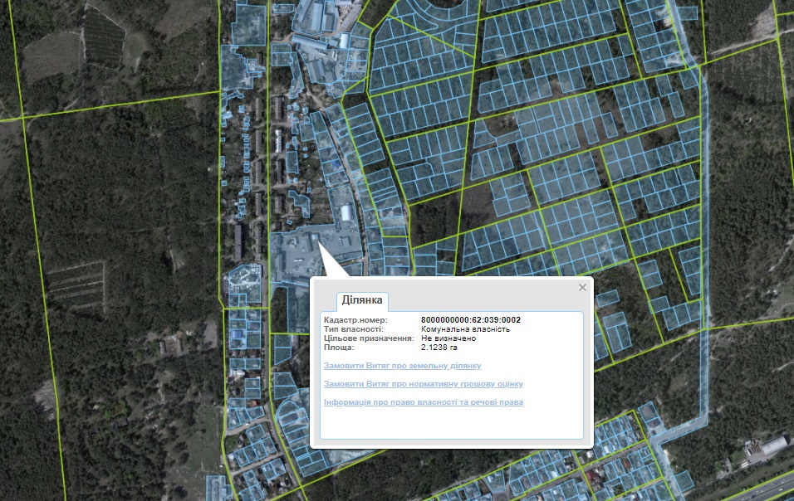The height and width of the screenshot is (501, 794).
Task: Click the "Тип власності:" field label
Action: tap(354, 329)
